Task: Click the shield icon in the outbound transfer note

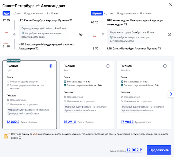Action: pos(23,34)
